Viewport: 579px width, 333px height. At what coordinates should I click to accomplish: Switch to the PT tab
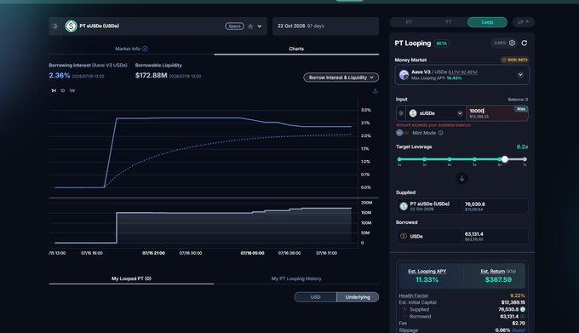pos(409,22)
